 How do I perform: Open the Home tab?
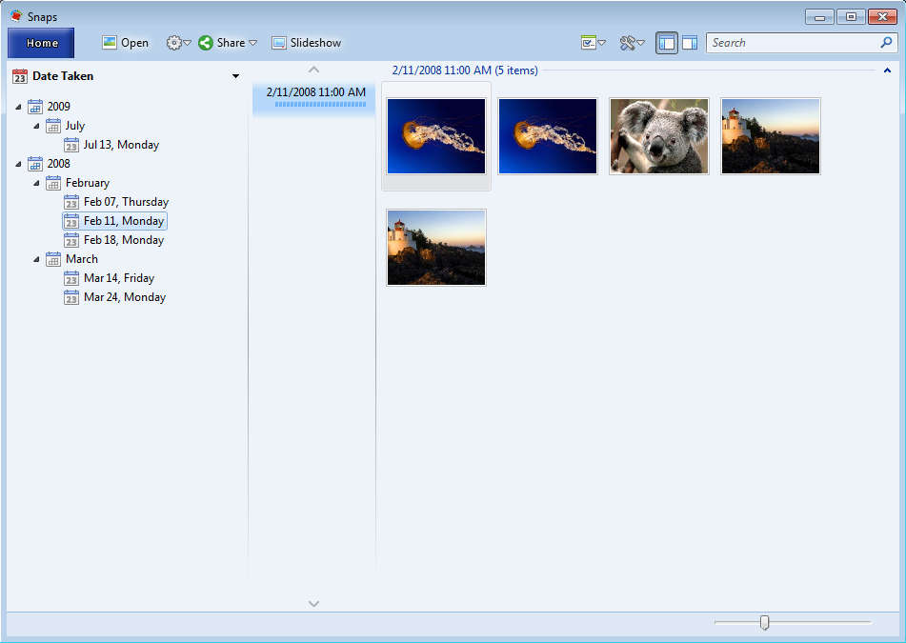[41, 43]
